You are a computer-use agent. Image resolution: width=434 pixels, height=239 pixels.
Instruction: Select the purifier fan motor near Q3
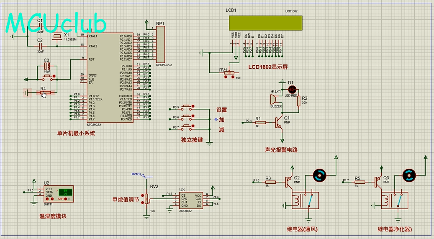coord(409,176)
